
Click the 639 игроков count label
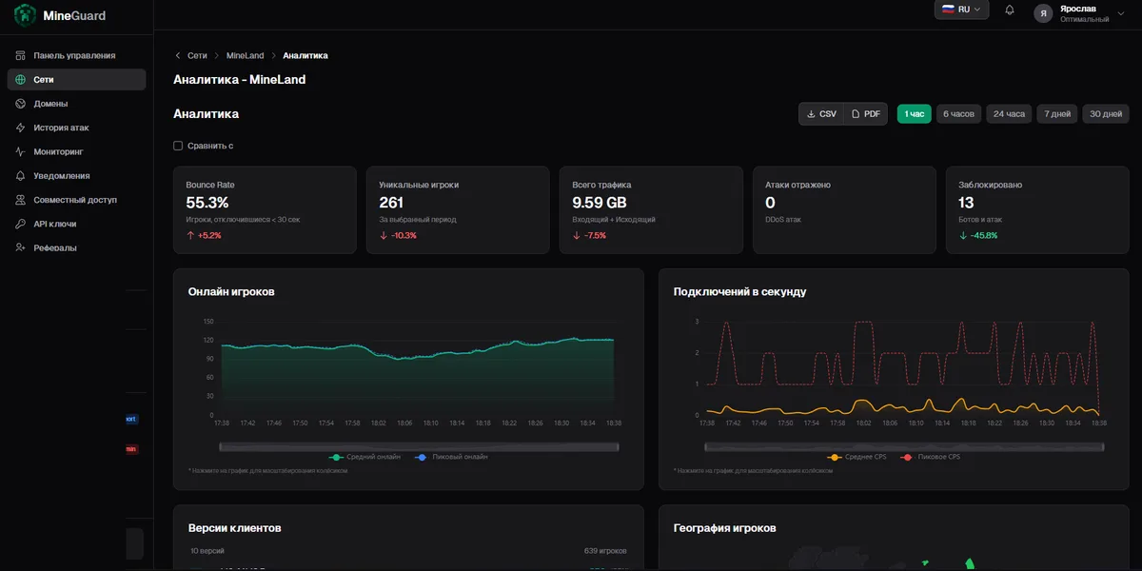(605, 551)
